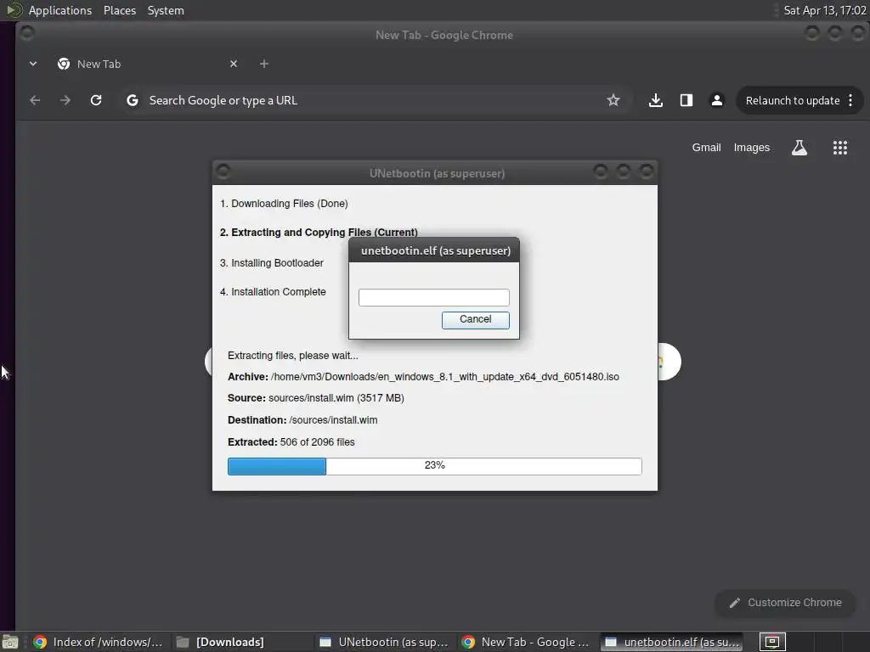Click the UNetbootin (as superuser) title bar
870x652 pixels.
(437, 173)
